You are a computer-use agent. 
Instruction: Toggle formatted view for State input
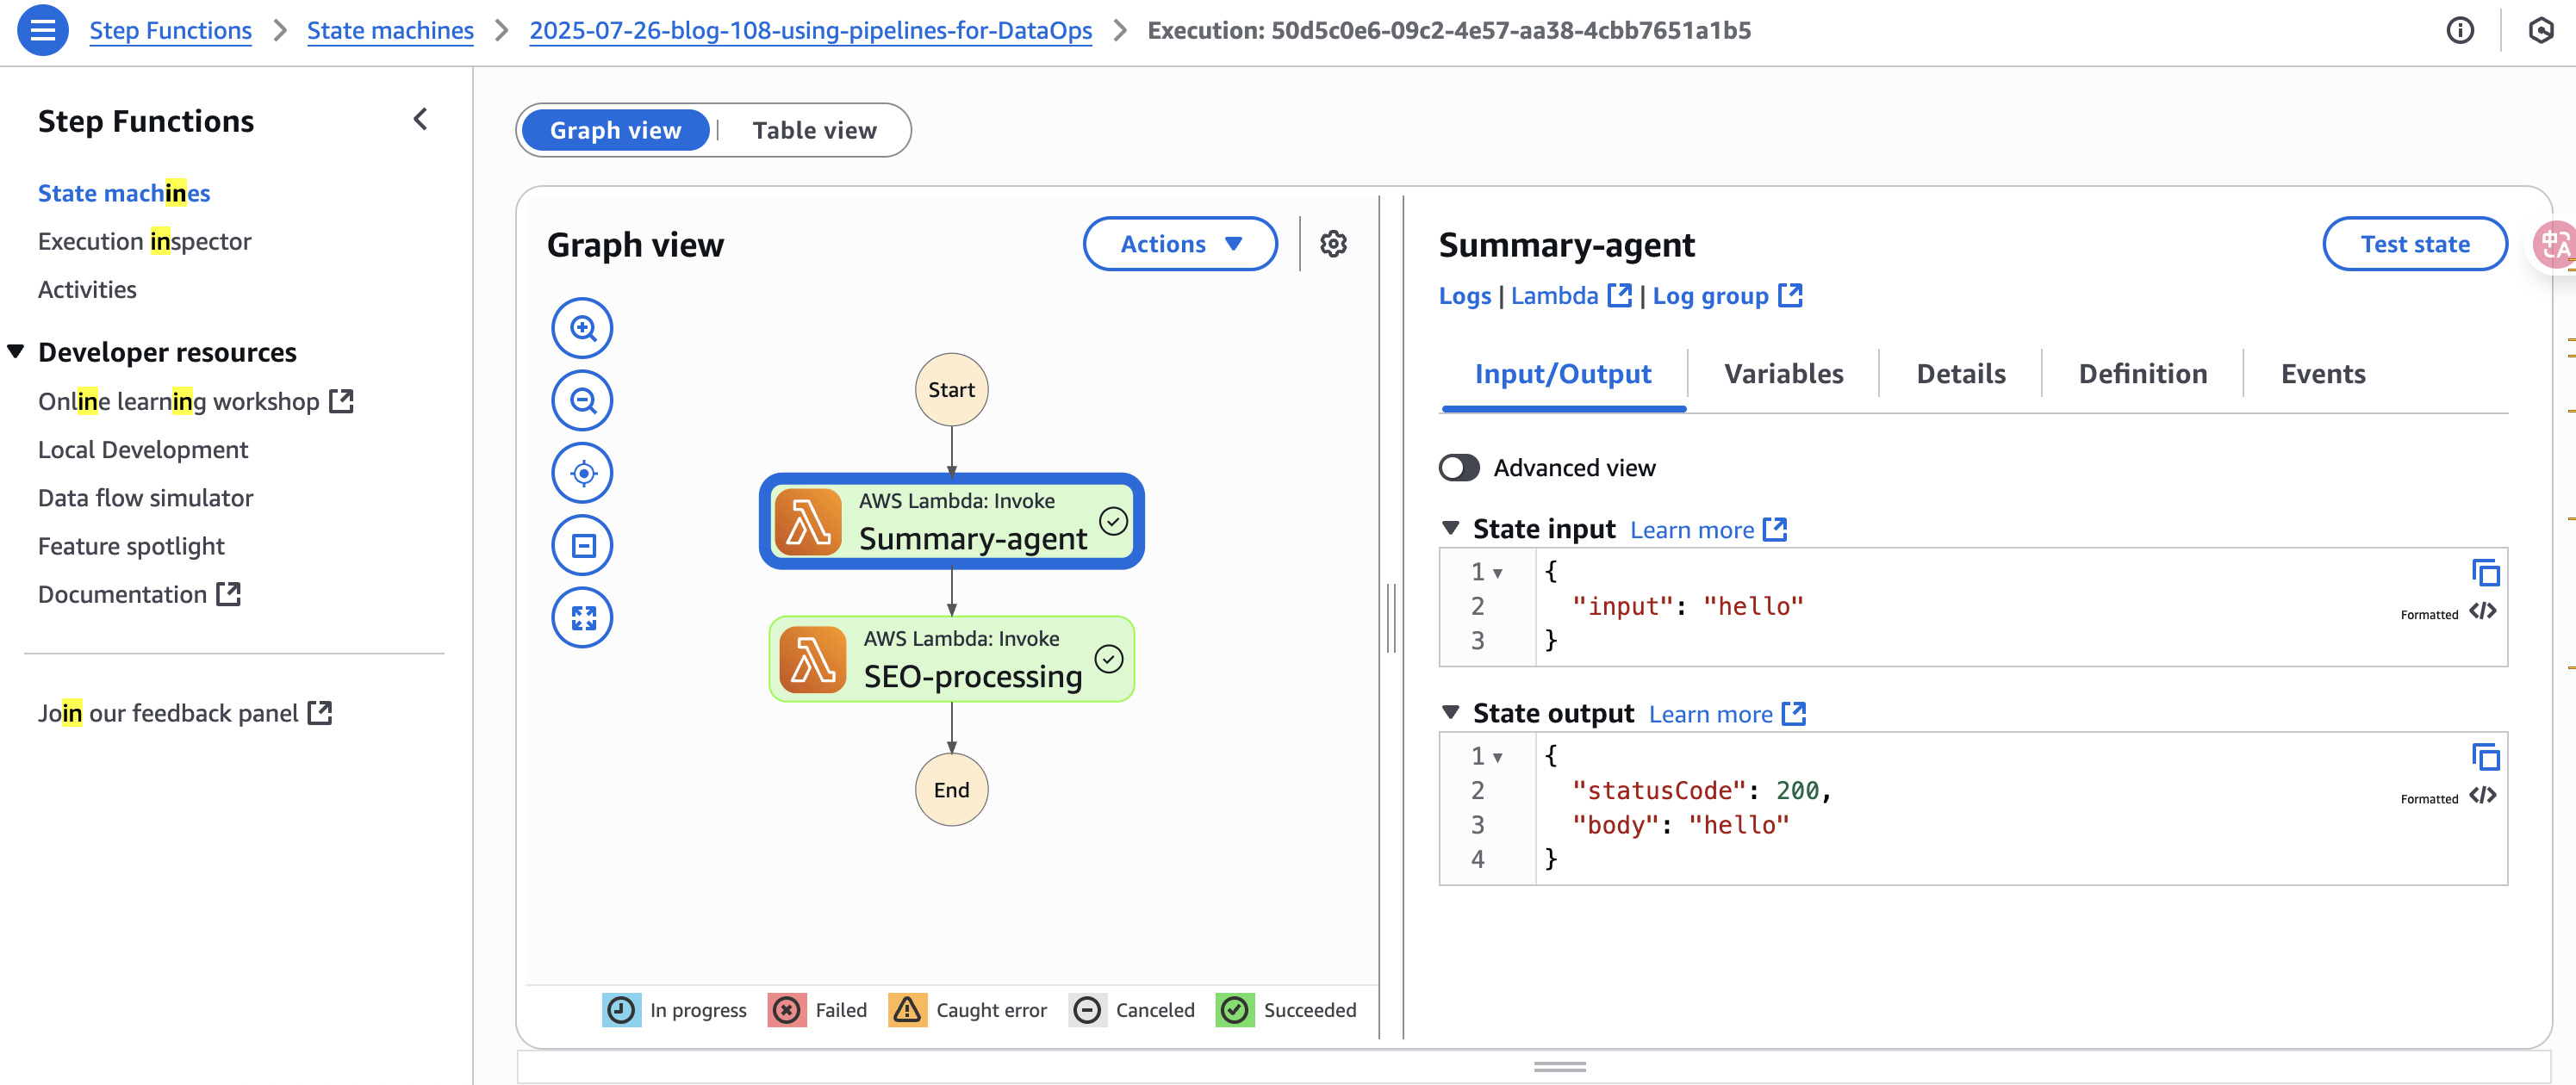(x=2482, y=611)
